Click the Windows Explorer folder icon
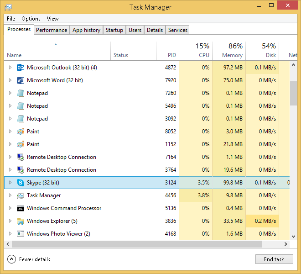The width and height of the screenshot is (301, 274). (21, 221)
